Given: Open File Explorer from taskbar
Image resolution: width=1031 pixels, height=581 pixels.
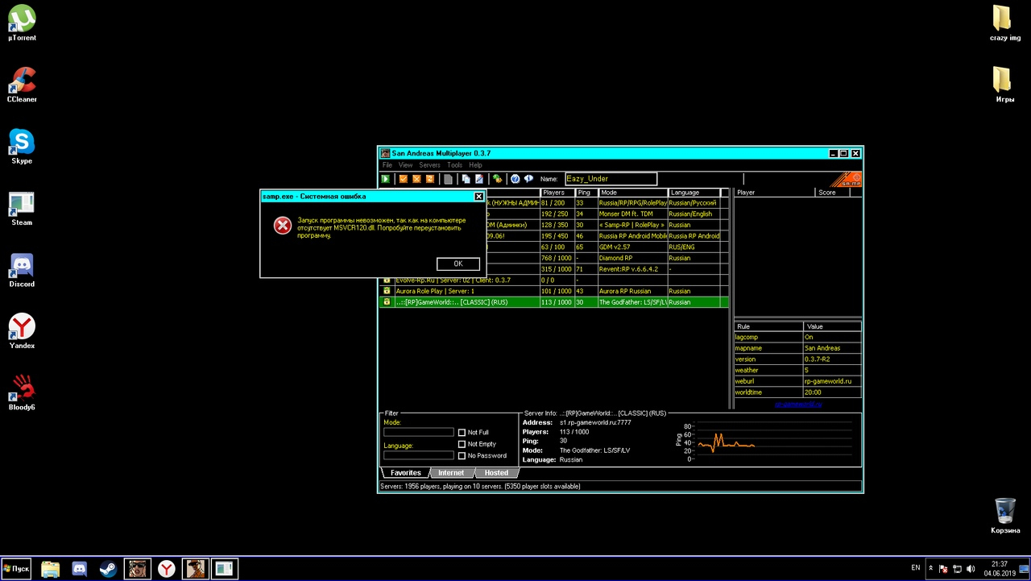Looking at the screenshot, I should [x=50, y=569].
